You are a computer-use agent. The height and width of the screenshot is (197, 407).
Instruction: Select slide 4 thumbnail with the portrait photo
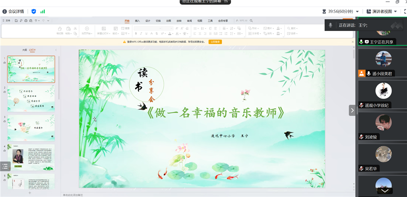[x=31, y=157]
